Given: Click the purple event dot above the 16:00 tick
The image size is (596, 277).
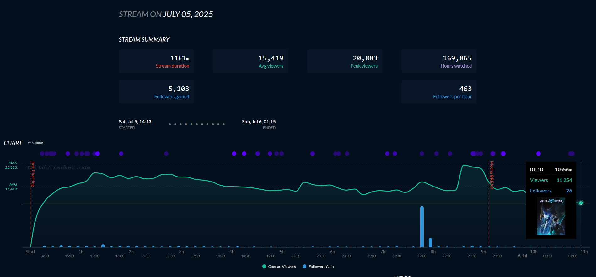Looking at the screenshot, I should 121,154.
